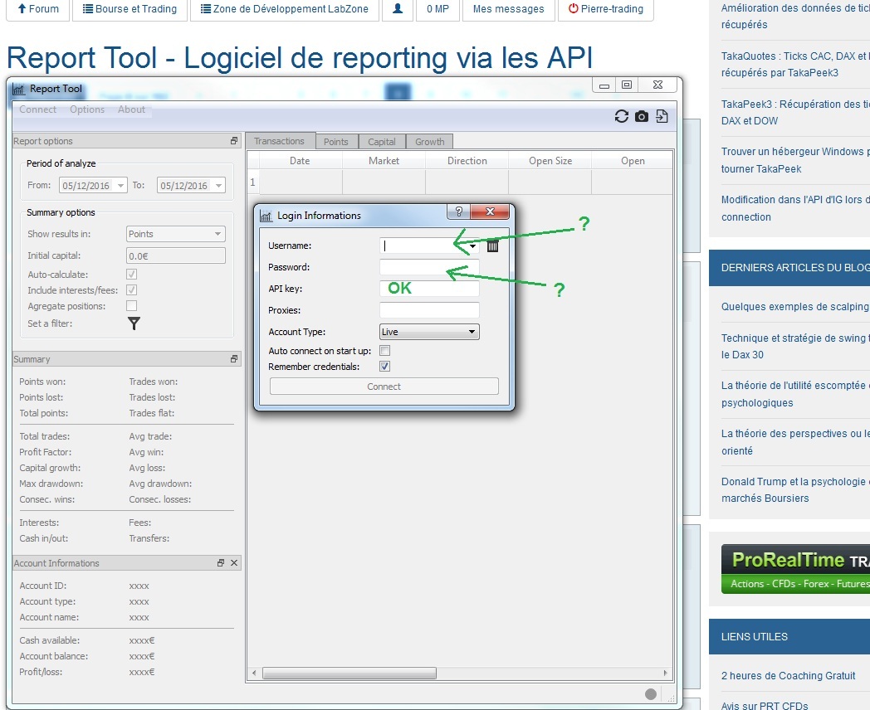Viewport: 870px width, 710px height.
Task: Click the trash icon beside Username
Action: click(493, 246)
